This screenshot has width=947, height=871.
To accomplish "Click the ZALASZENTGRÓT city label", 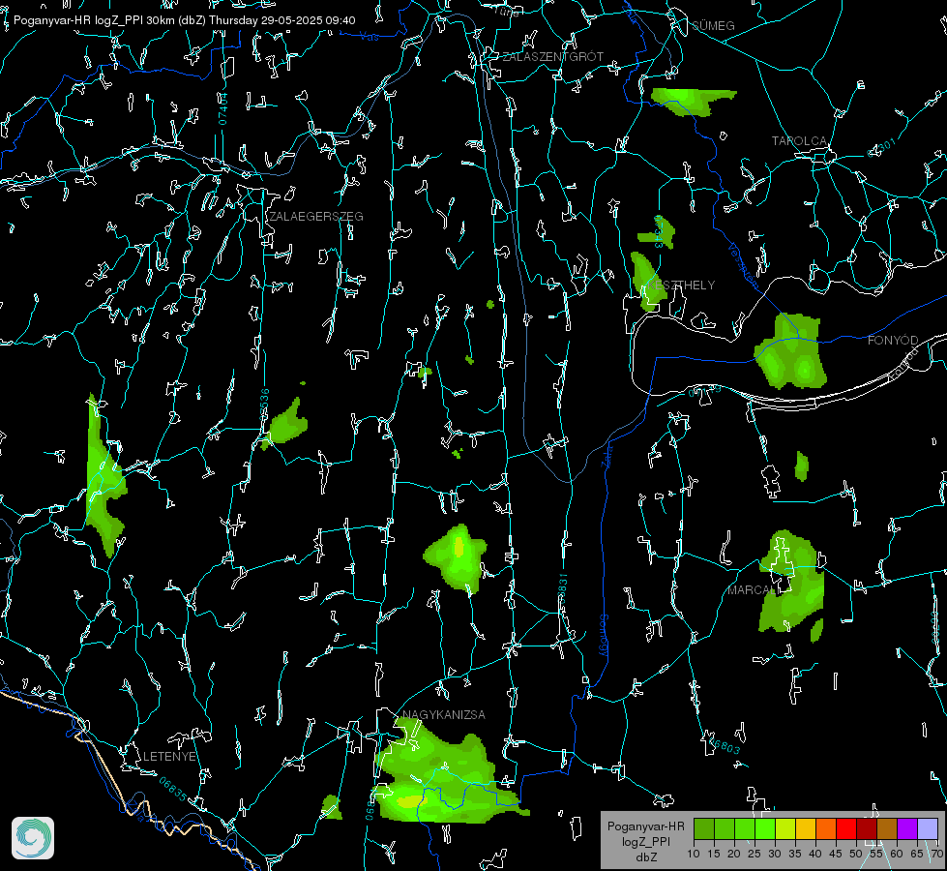I will pos(552,57).
